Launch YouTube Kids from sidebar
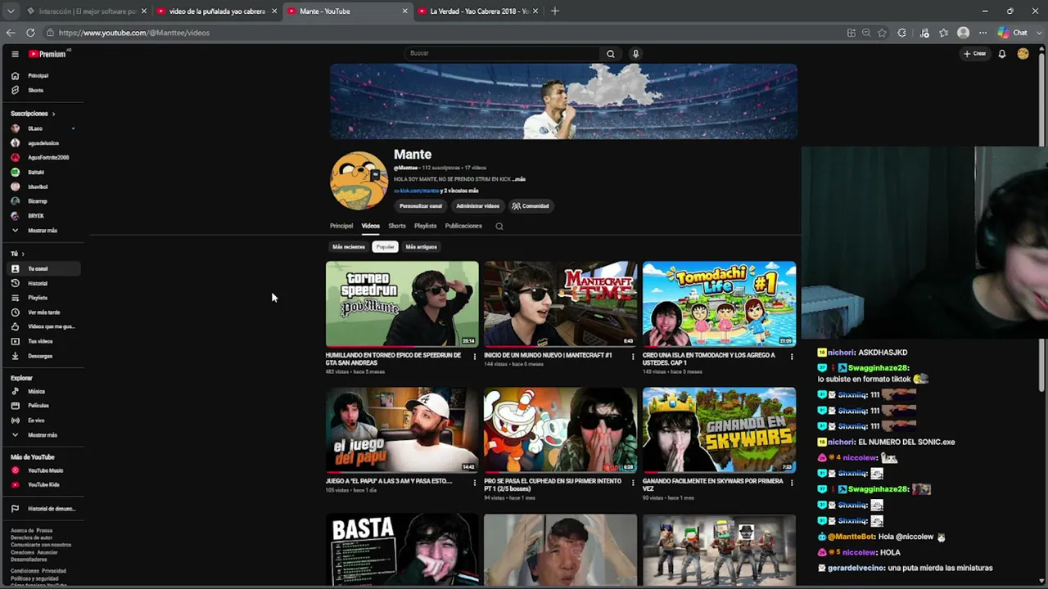 pos(43,485)
